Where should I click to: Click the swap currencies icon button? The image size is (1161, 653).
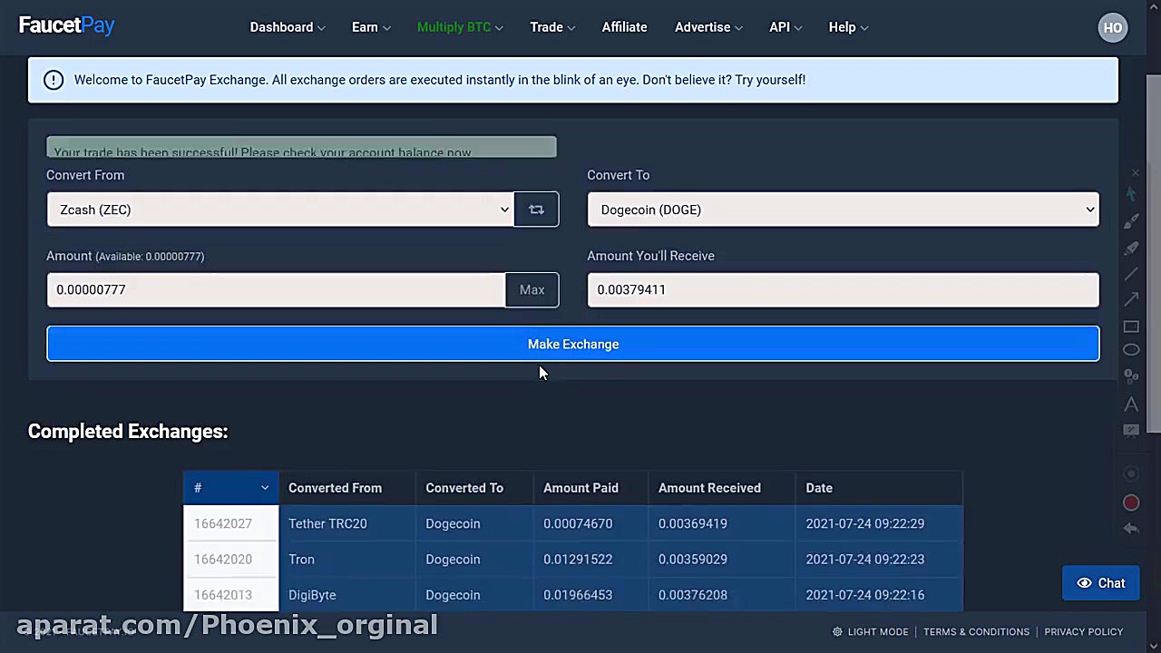[x=536, y=210]
